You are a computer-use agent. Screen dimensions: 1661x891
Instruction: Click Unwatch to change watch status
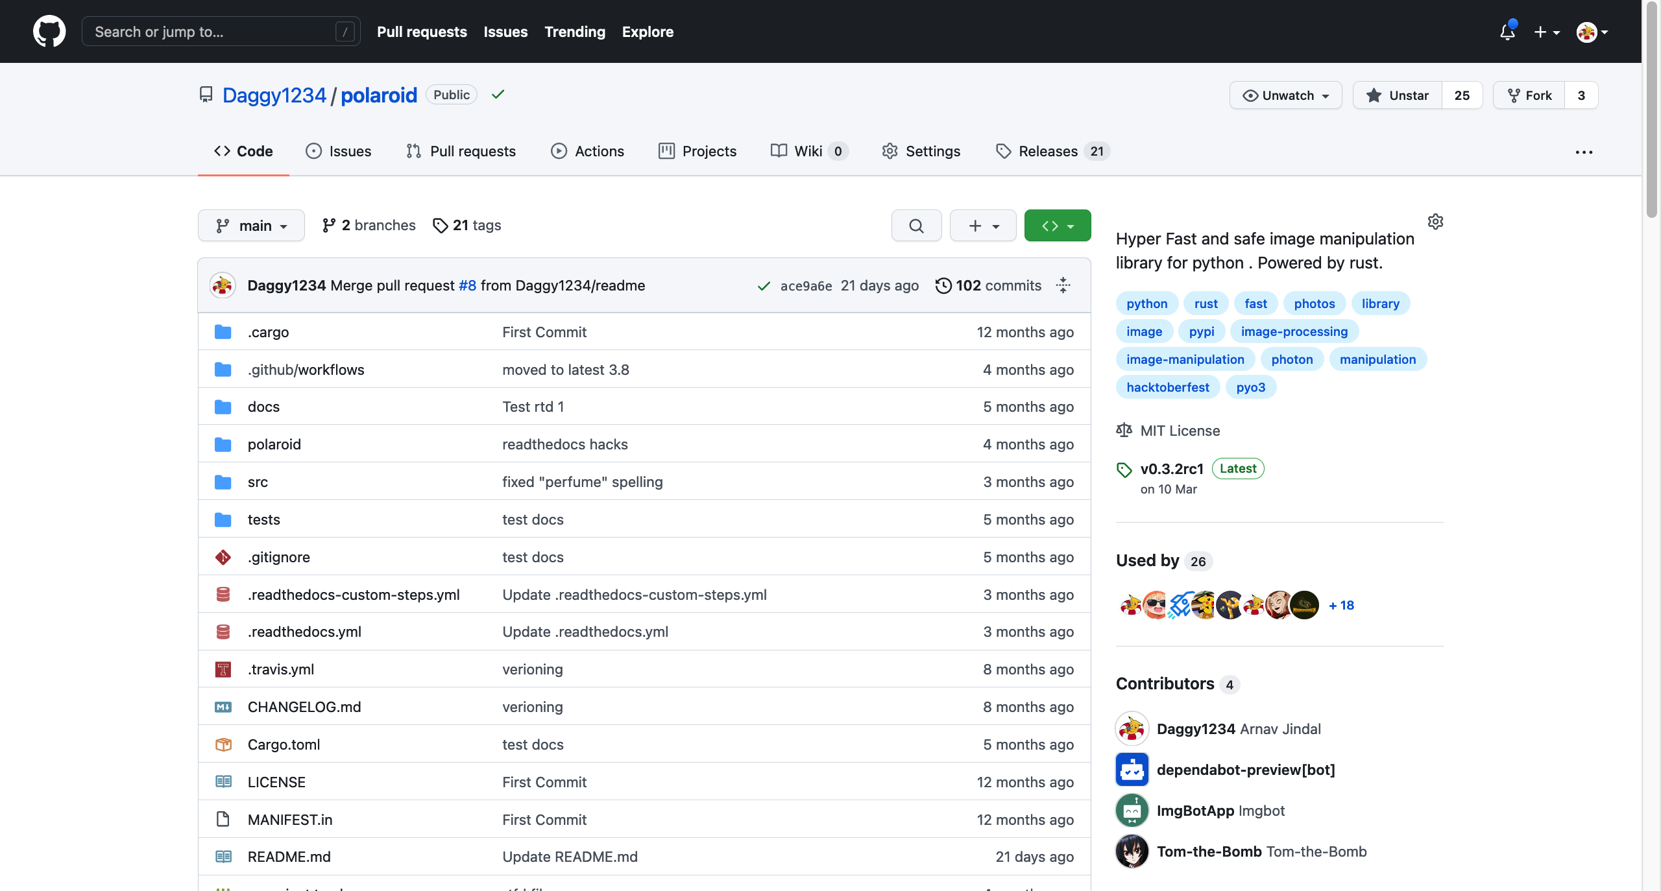pyautogui.click(x=1285, y=95)
